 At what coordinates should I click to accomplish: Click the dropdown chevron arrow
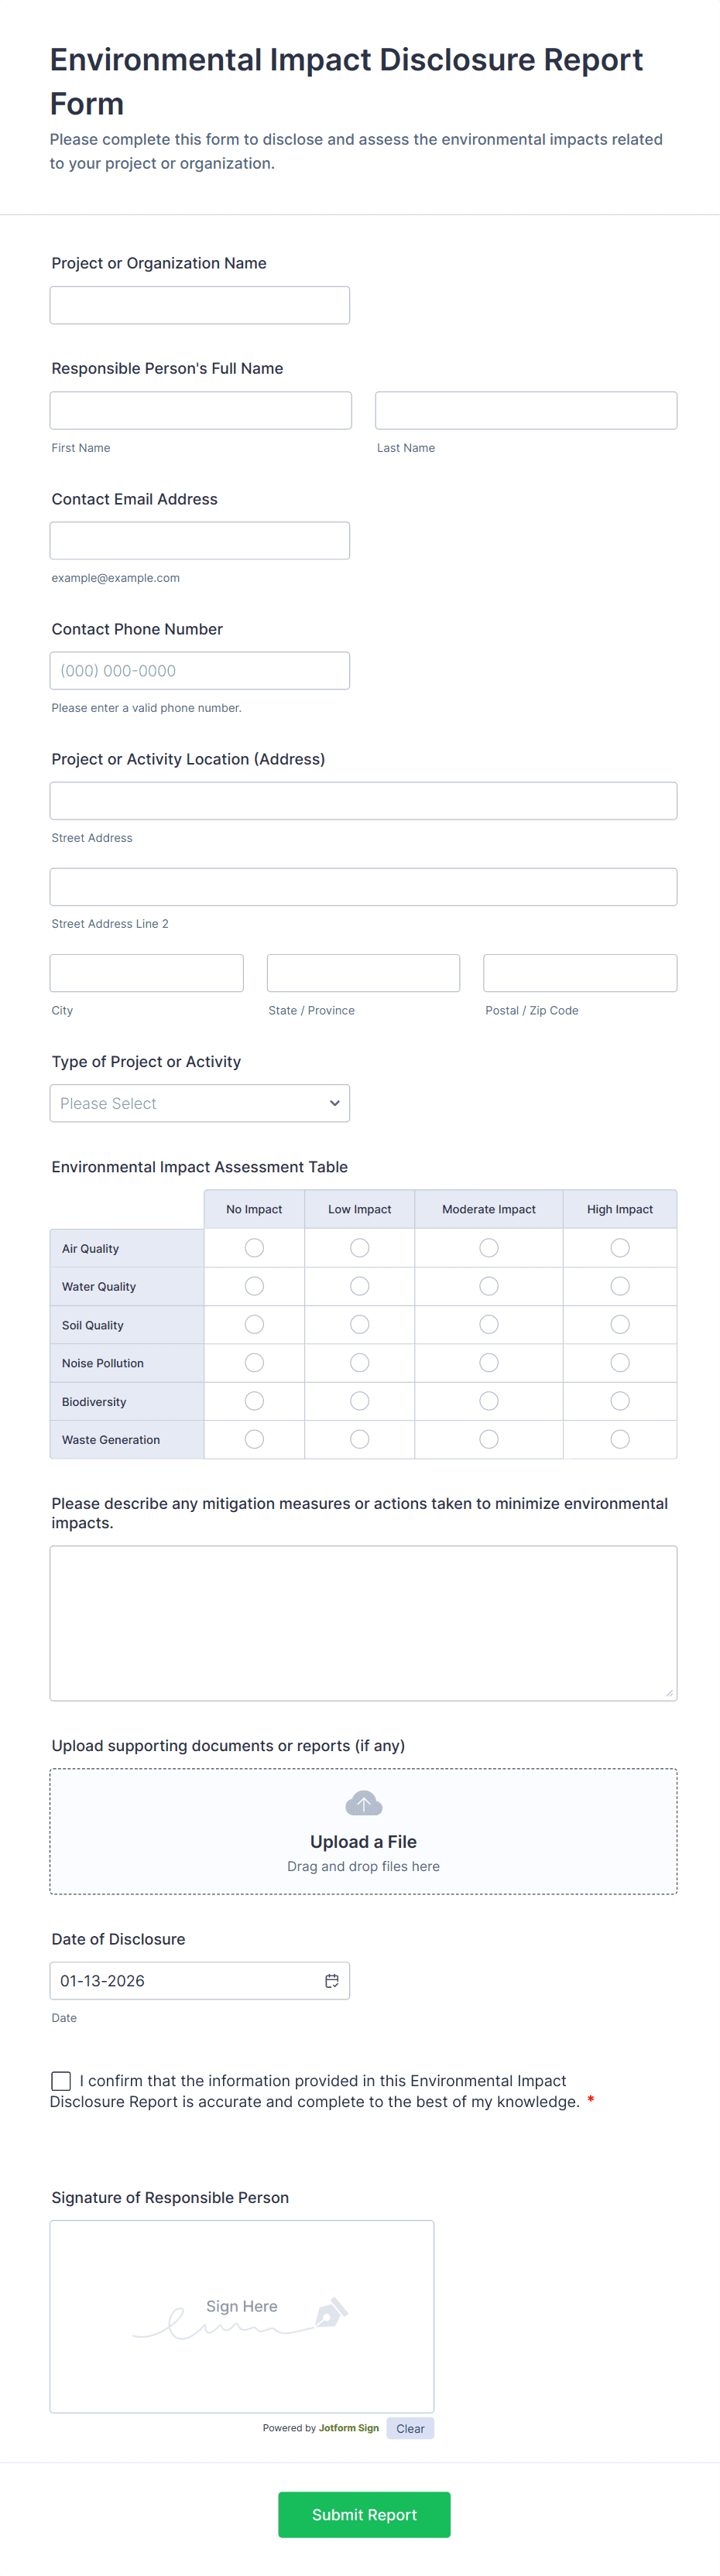click(x=334, y=1103)
